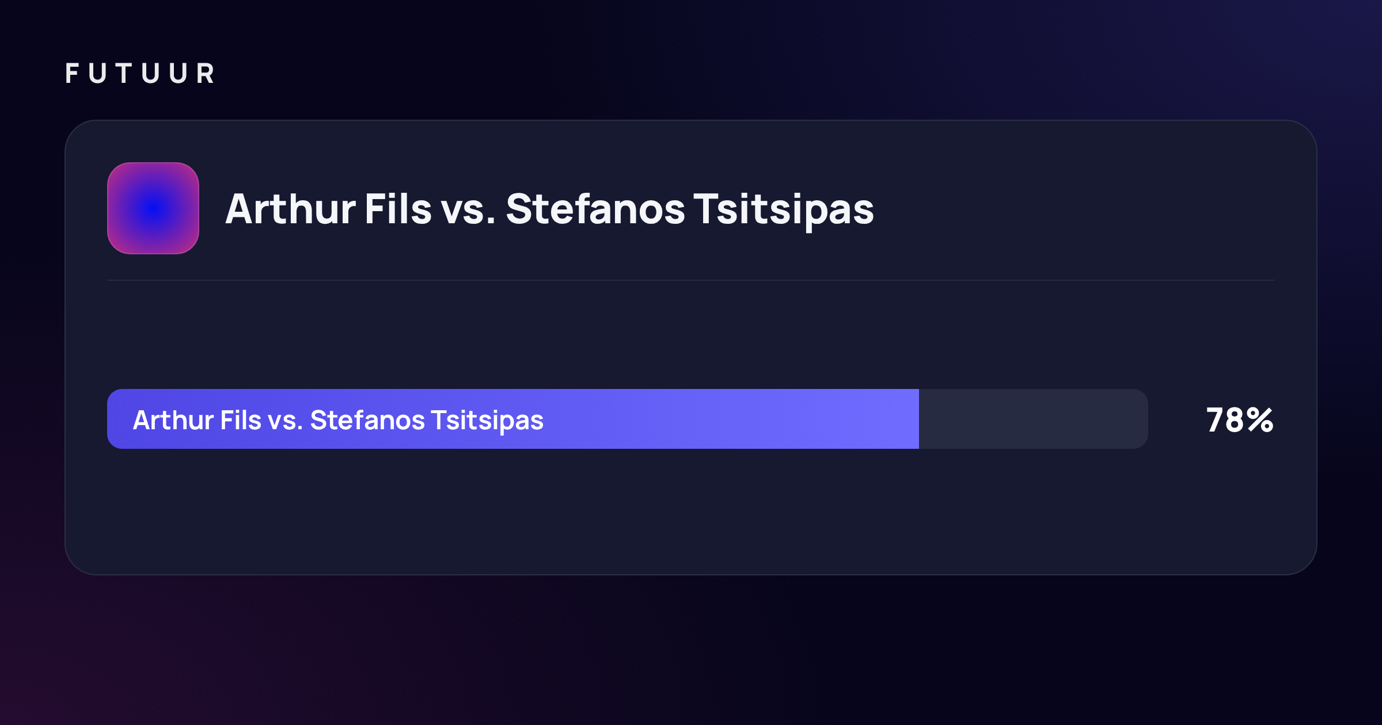Click the unfilled dark portion of the bar
The height and width of the screenshot is (725, 1382).
(1034, 419)
